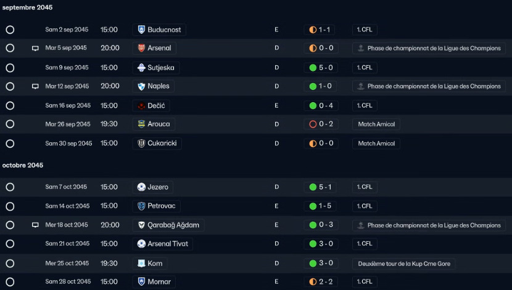Select the radio circle for Mornar match
512x290 pixels.
(10, 282)
